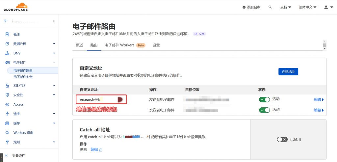Viewport: 337px width, 162px height.
Task: Expand the SSL/TLS sidebar section
Action: (x=54, y=85)
